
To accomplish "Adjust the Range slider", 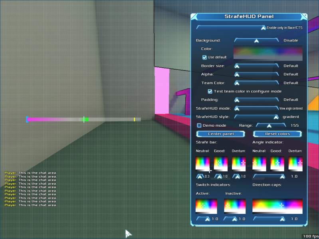I will (x=271, y=125).
